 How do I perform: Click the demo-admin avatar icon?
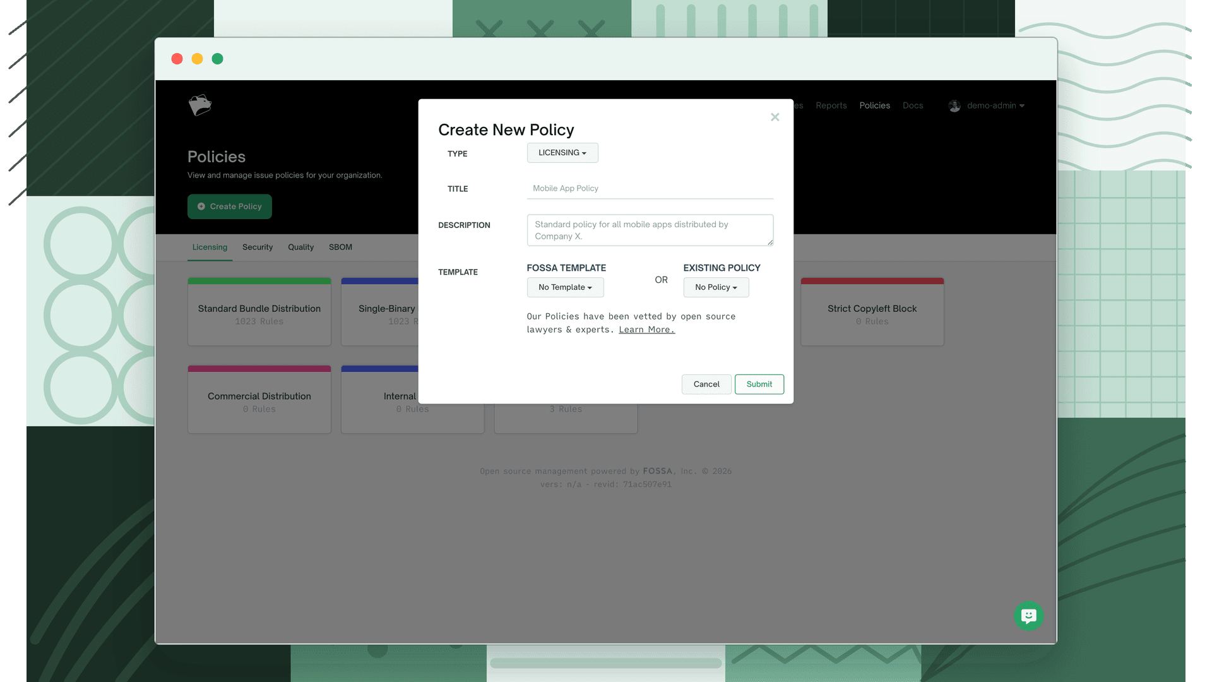(x=954, y=105)
